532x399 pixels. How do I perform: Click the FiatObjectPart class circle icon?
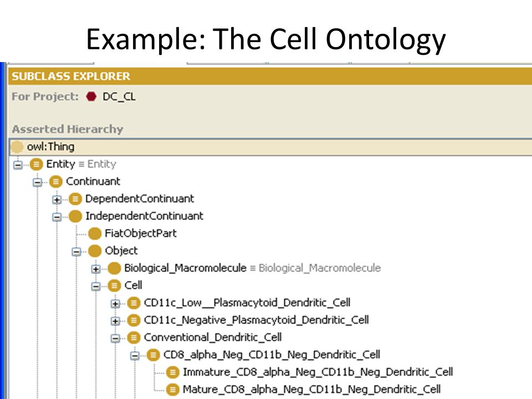(x=95, y=233)
